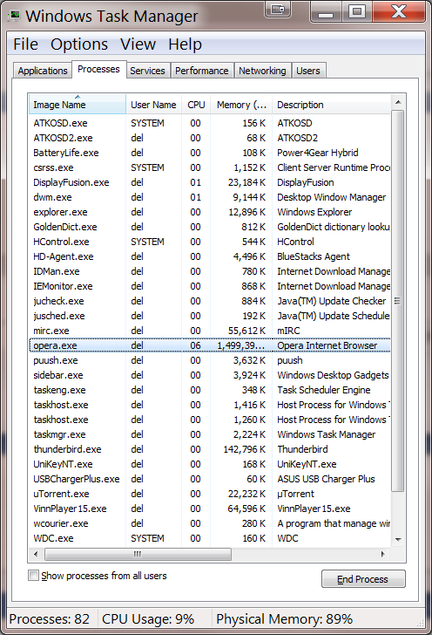Open the Options menu
The image size is (432, 635).
(79, 44)
